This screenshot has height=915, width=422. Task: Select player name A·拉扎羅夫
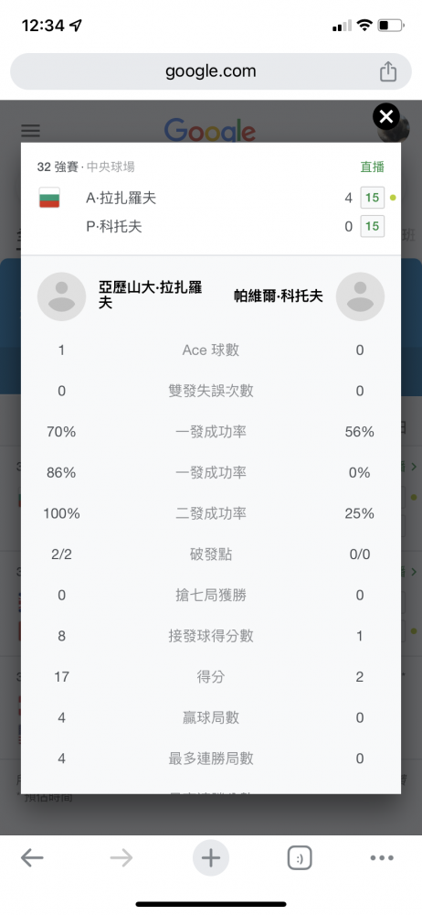click(x=121, y=199)
